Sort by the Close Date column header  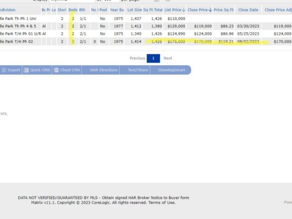click(248, 10)
